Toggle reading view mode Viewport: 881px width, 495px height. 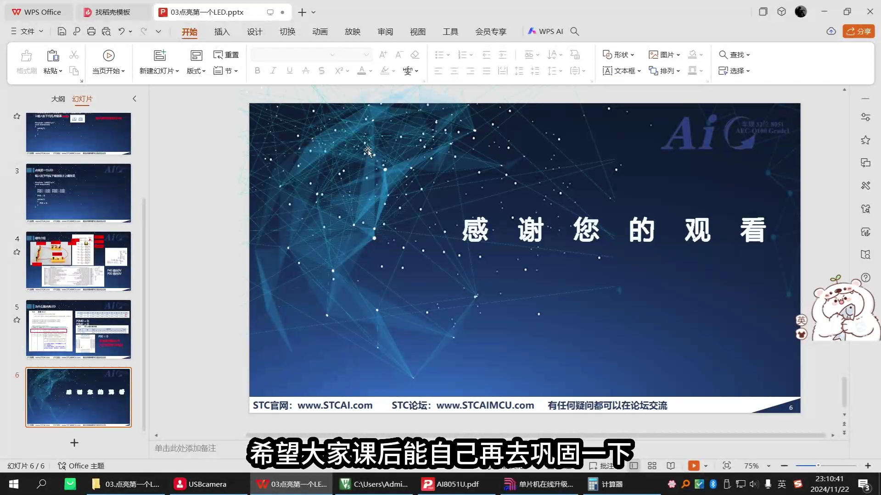click(x=671, y=466)
